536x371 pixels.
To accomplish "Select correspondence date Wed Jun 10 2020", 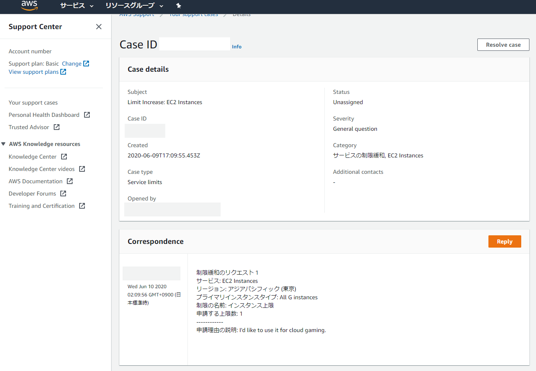I will pyautogui.click(x=147, y=287).
